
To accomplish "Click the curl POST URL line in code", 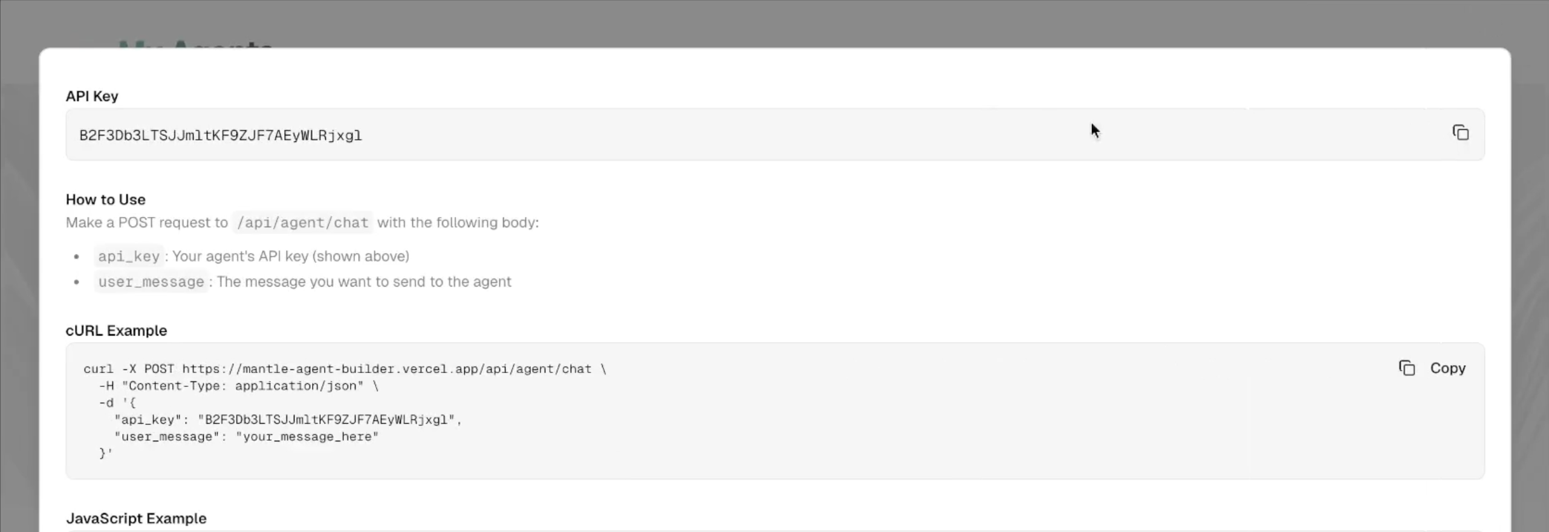I will click(345, 369).
